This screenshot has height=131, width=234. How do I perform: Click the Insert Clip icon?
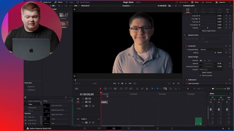(x=121, y=89)
